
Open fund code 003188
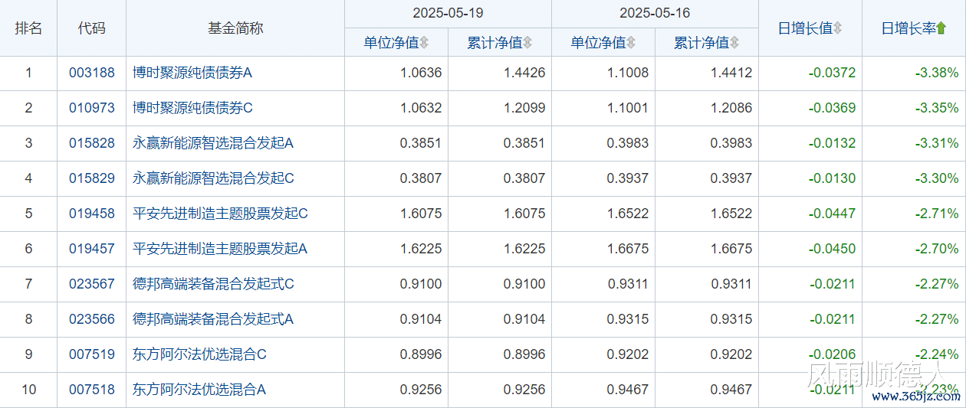tap(91, 73)
